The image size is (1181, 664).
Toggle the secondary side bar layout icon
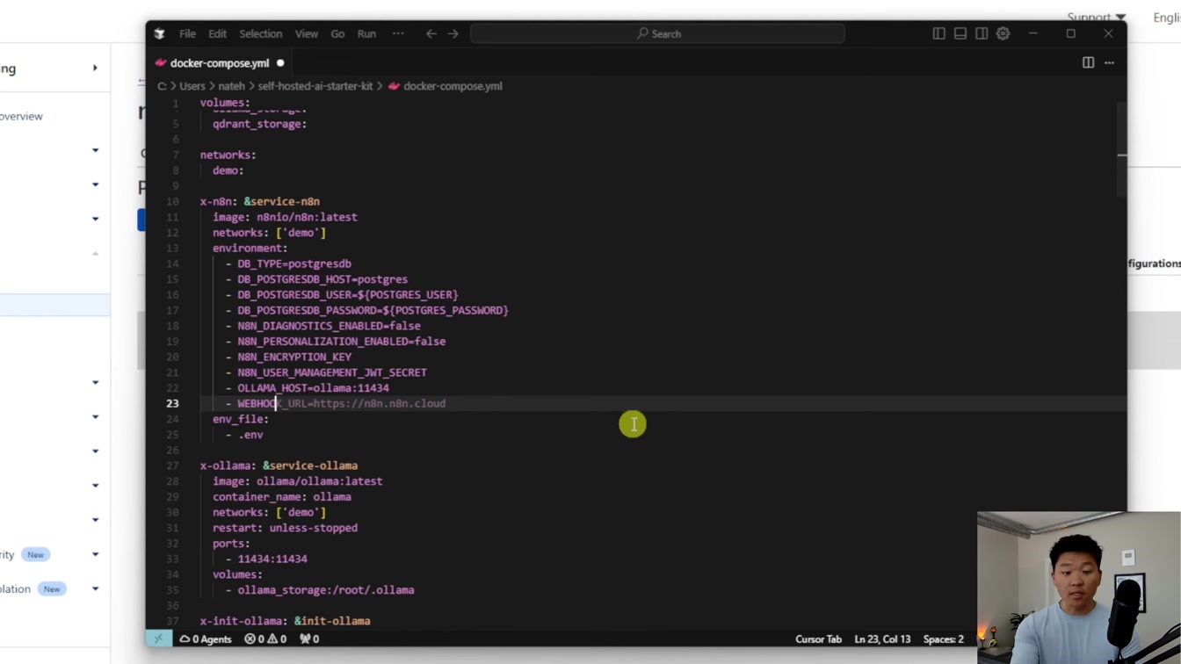(982, 33)
